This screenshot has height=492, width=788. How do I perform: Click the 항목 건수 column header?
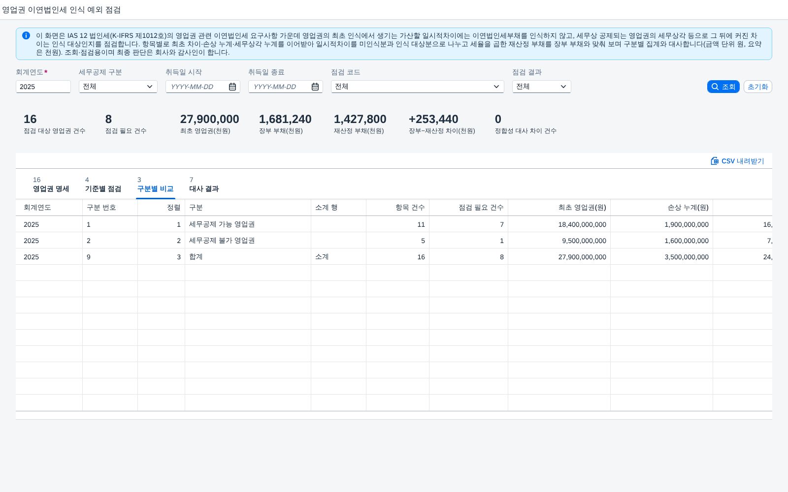tap(398, 208)
